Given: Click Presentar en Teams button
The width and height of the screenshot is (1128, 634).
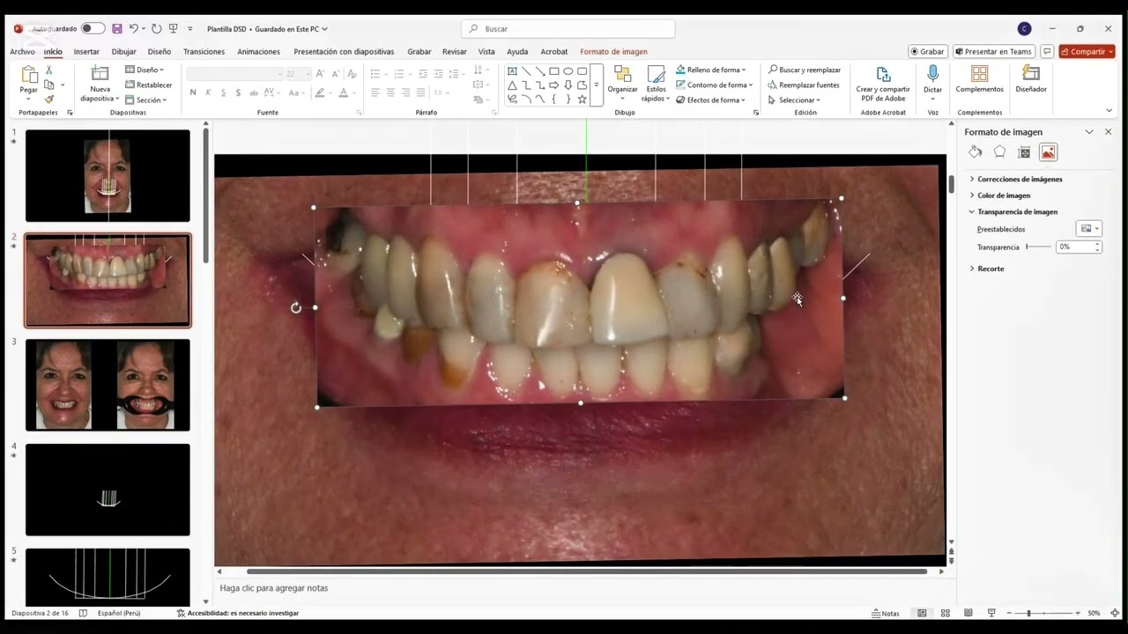Looking at the screenshot, I should click(x=994, y=51).
